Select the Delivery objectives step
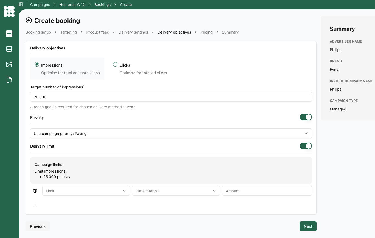 174,32
